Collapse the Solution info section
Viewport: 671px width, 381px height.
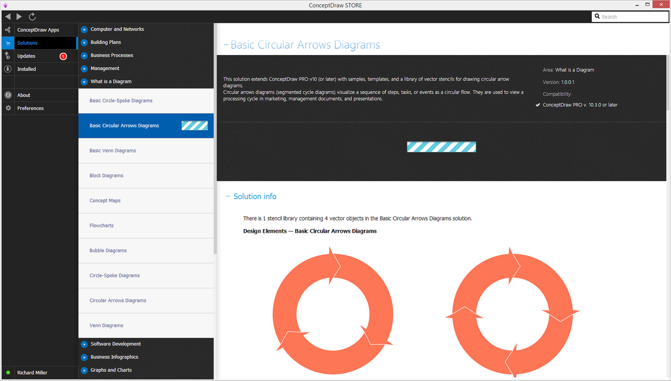click(x=228, y=197)
